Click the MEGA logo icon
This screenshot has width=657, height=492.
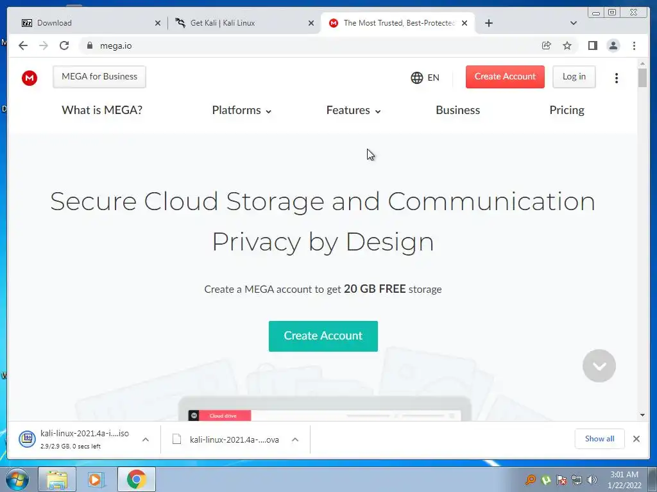30,78
